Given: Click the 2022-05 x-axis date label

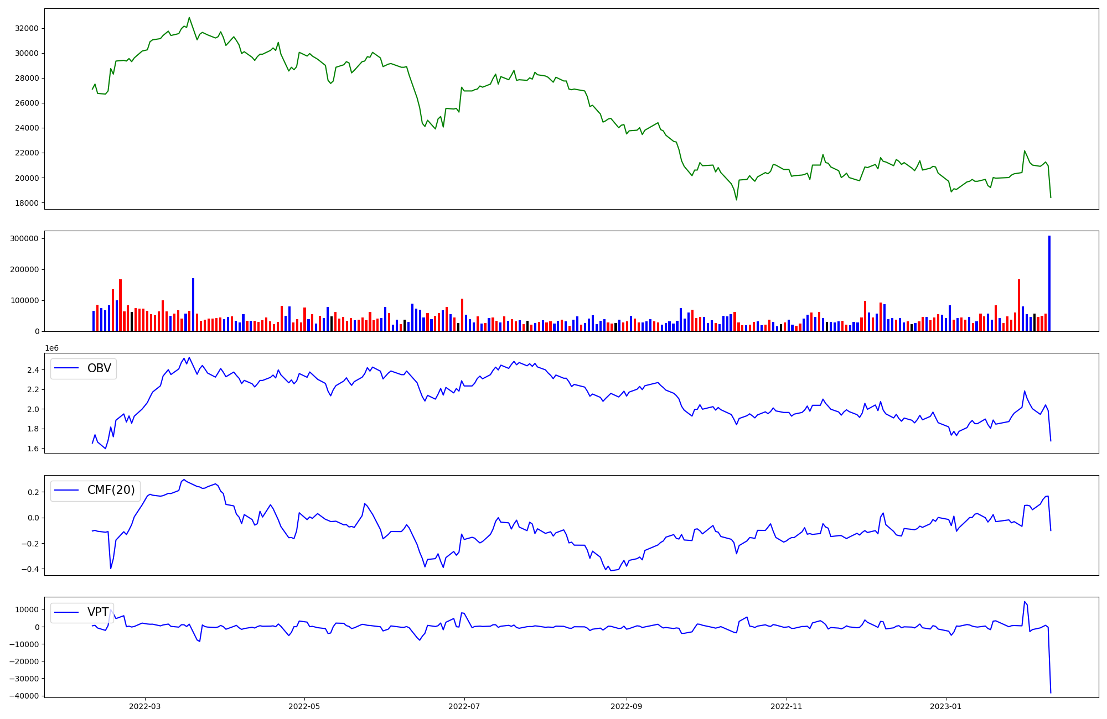Looking at the screenshot, I should click(x=304, y=706).
